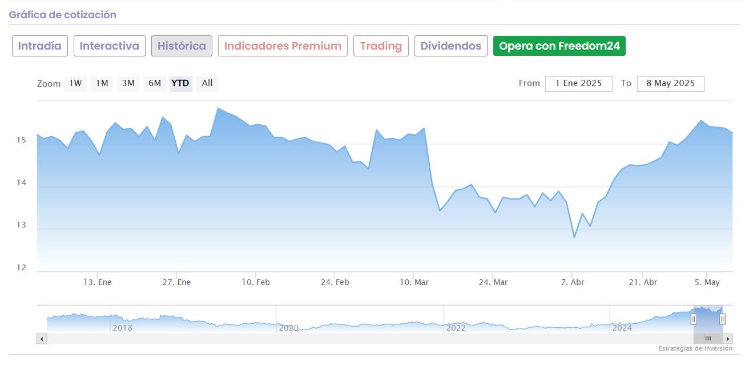Viewport: 745px width, 366px height.
Task: Open the Estrategias de Inversión credit link
Action: click(695, 348)
